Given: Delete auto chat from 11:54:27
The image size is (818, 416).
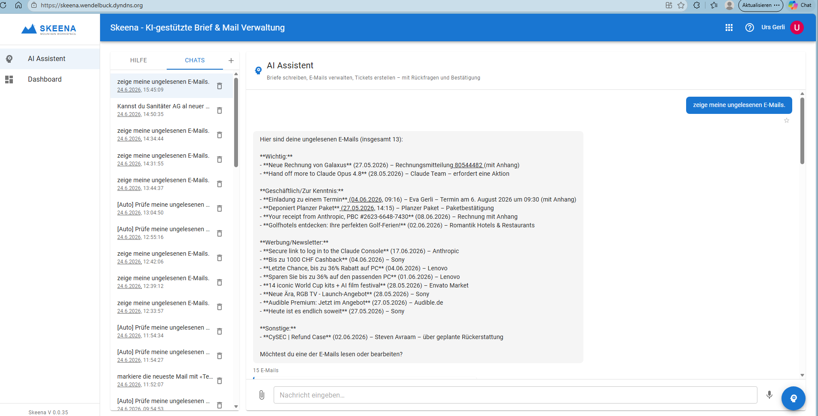Looking at the screenshot, I should (220, 356).
